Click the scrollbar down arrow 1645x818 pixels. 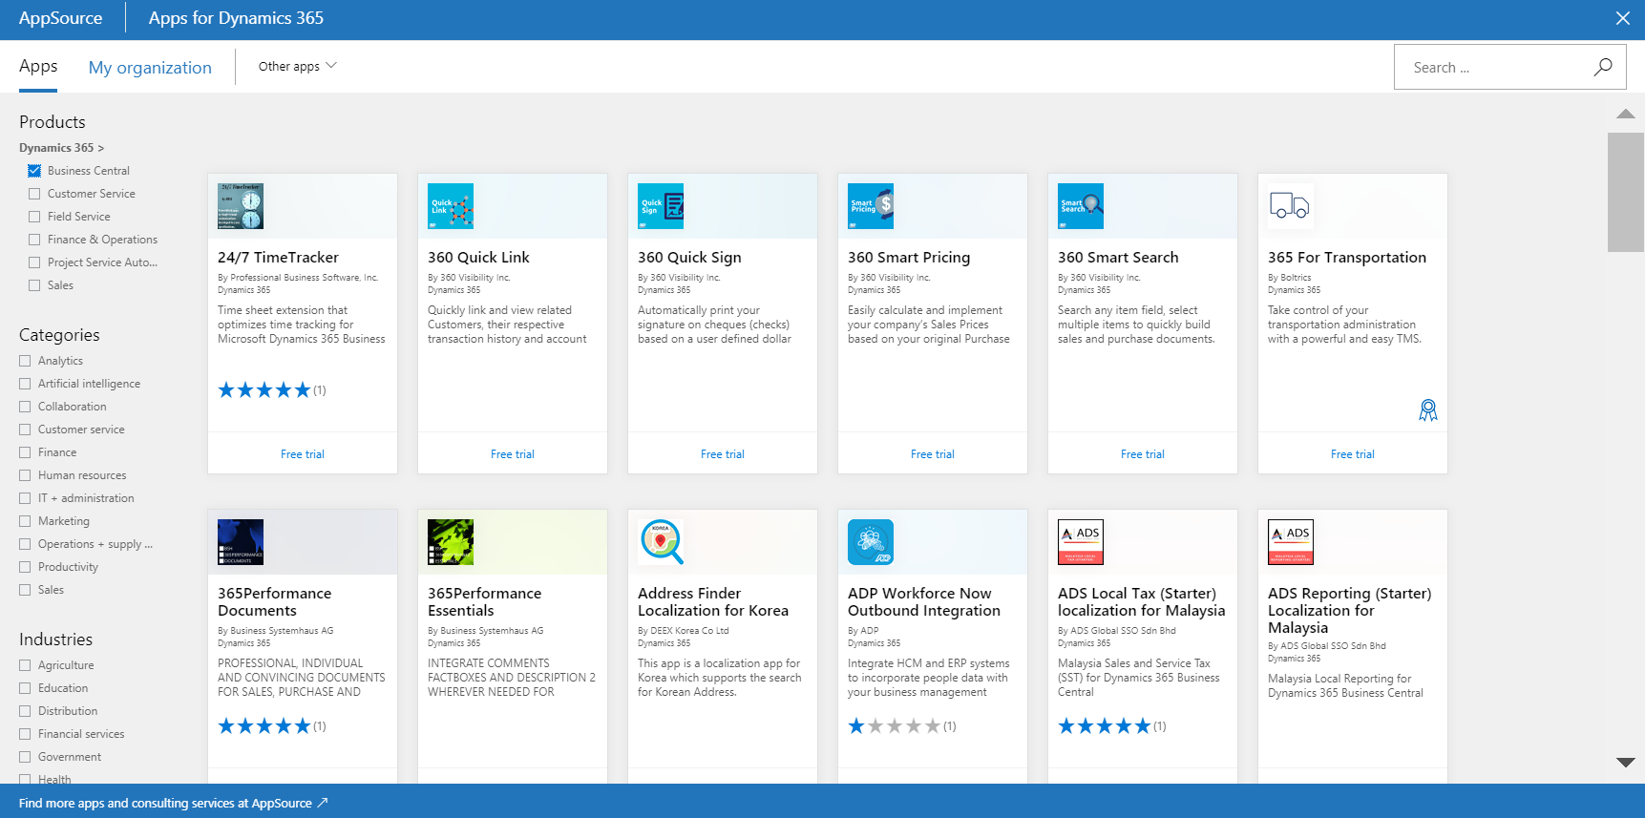(x=1626, y=762)
